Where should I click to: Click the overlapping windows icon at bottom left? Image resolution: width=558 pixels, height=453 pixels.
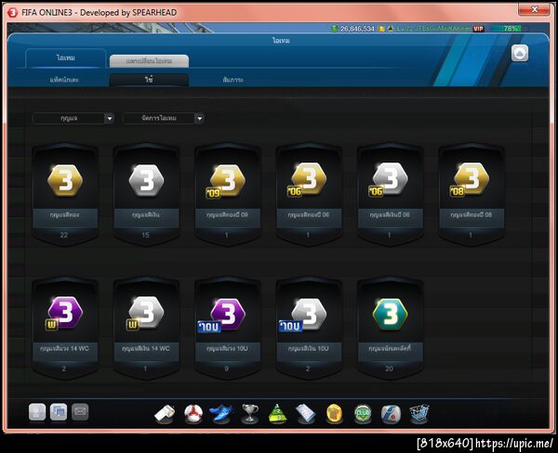59,412
